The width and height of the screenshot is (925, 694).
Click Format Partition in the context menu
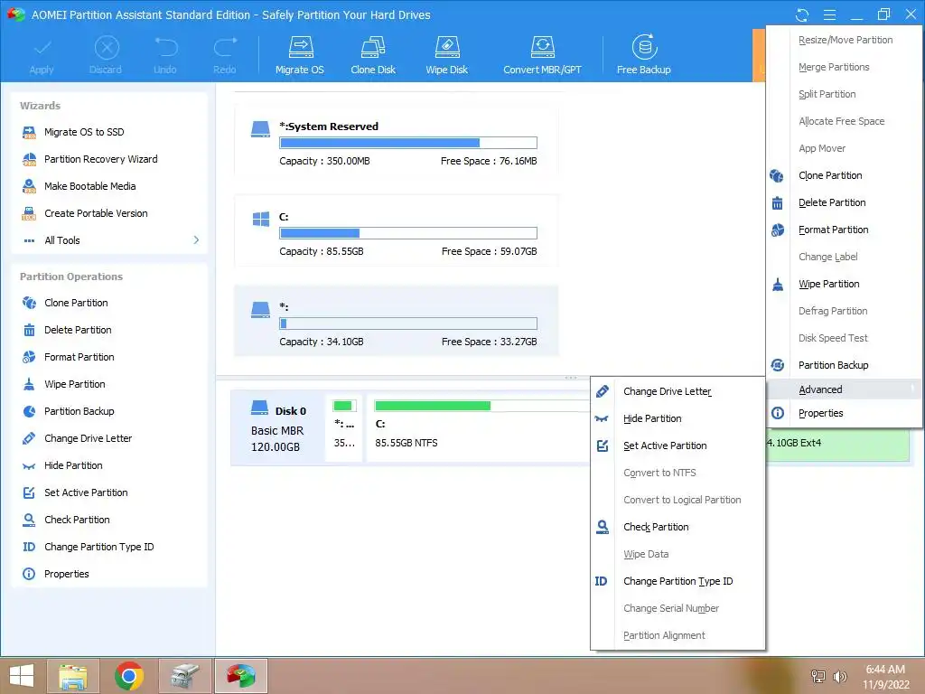(833, 230)
